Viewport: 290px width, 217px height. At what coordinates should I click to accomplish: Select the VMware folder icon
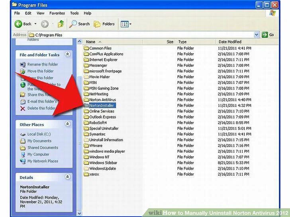pyautogui.click(x=86, y=145)
